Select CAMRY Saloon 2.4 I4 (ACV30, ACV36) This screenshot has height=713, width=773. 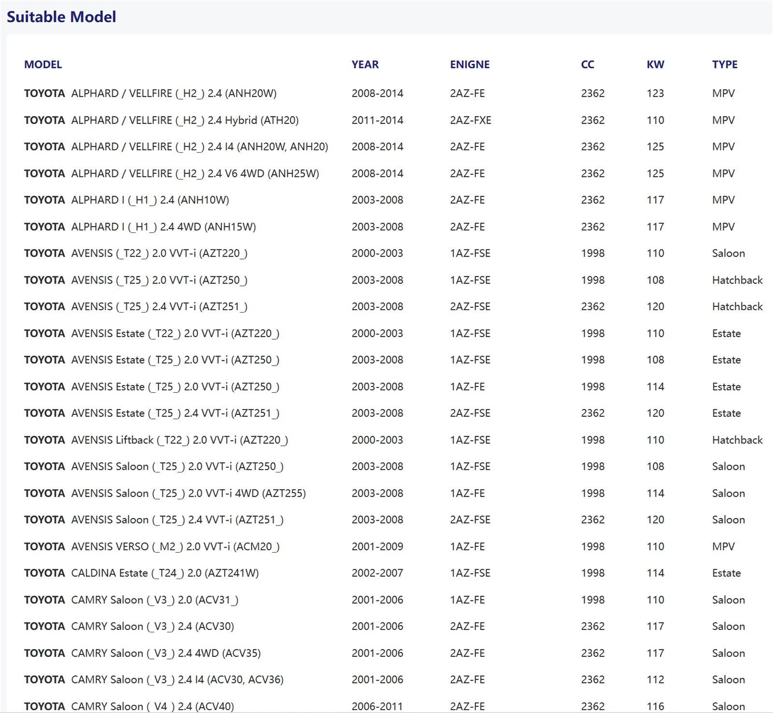click(x=154, y=680)
